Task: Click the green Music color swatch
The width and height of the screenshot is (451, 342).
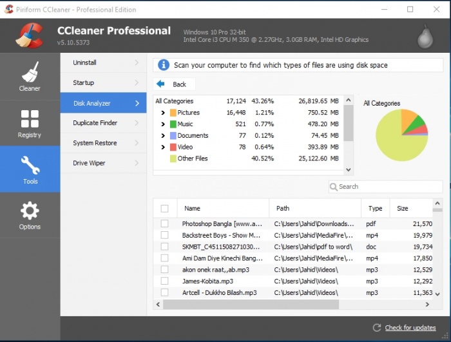Action: (x=173, y=124)
